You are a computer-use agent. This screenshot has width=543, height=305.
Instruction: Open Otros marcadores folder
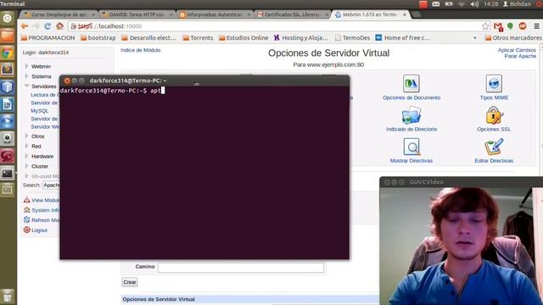[513, 37]
